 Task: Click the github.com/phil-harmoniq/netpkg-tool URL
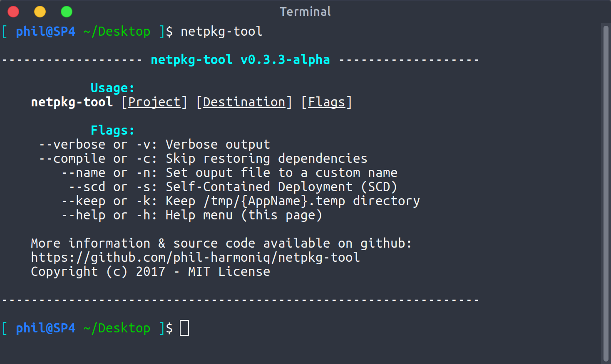tap(196, 258)
